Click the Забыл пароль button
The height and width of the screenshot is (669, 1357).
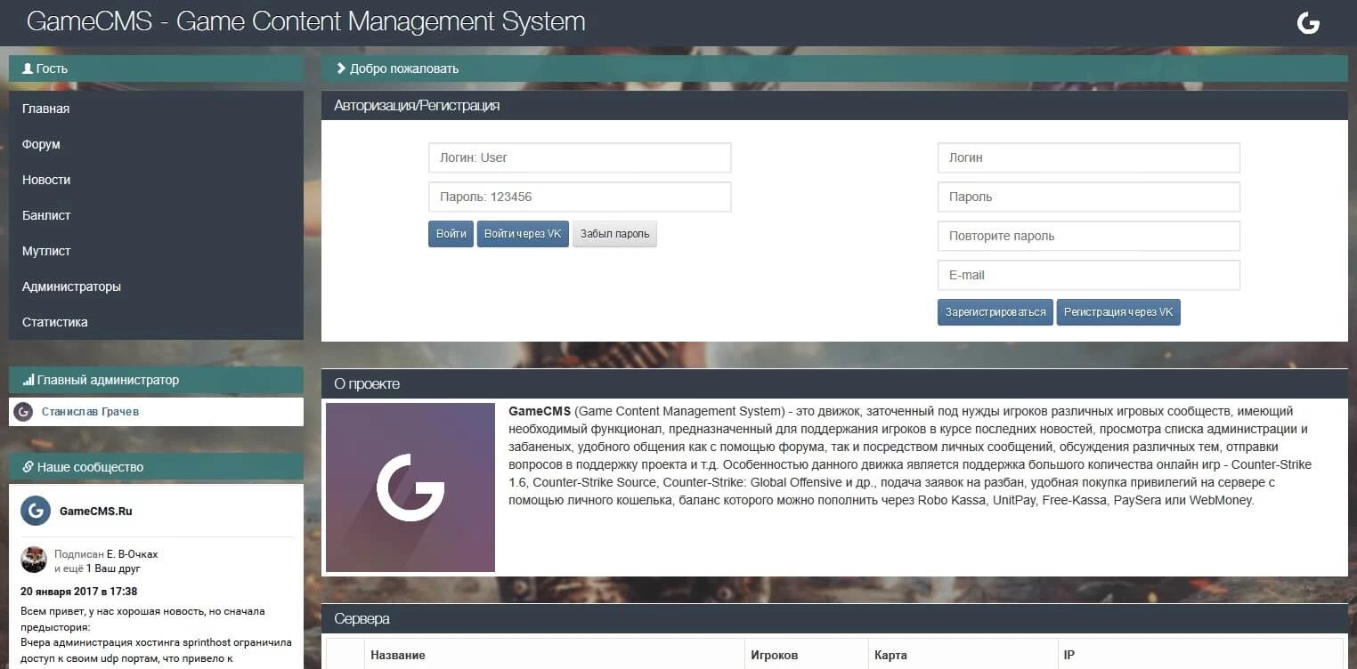[614, 234]
